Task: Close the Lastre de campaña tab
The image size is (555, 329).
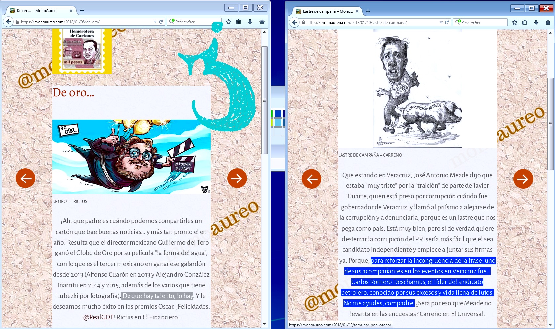Action: tap(357, 11)
